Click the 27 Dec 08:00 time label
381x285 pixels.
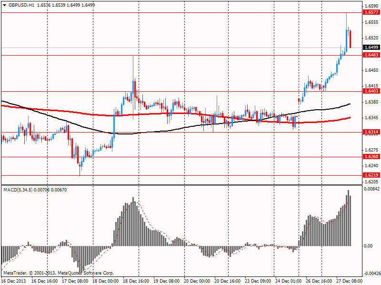(350, 281)
